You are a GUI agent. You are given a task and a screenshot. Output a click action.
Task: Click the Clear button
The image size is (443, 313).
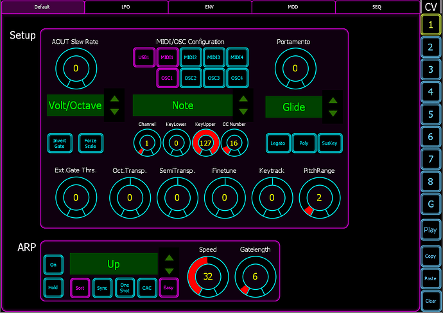pyautogui.click(x=431, y=301)
